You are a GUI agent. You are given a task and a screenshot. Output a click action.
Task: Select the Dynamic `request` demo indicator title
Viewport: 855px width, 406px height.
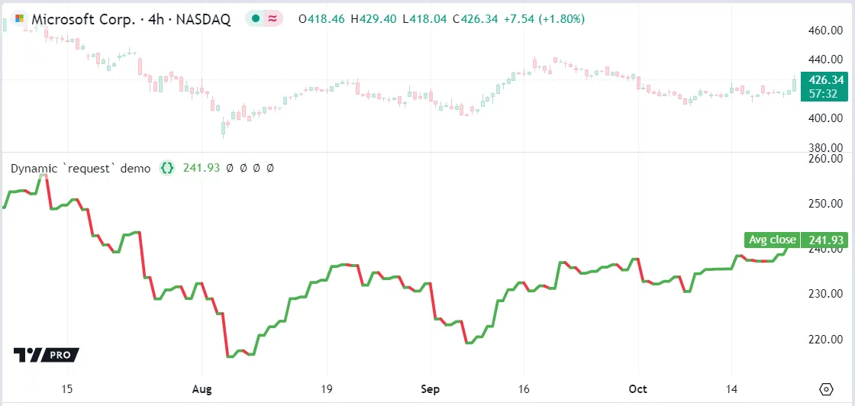tap(81, 168)
